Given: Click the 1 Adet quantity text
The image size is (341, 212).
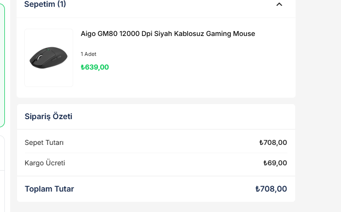Looking at the screenshot, I should click(x=88, y=54).
